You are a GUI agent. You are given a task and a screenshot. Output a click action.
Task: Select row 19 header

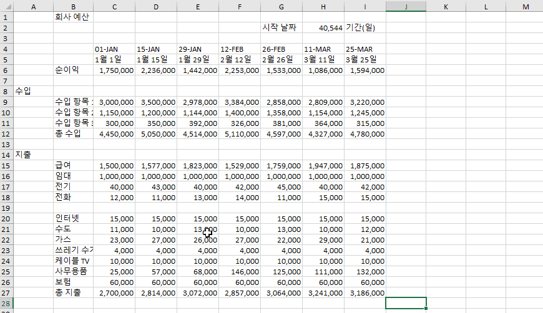coord(7,208)
